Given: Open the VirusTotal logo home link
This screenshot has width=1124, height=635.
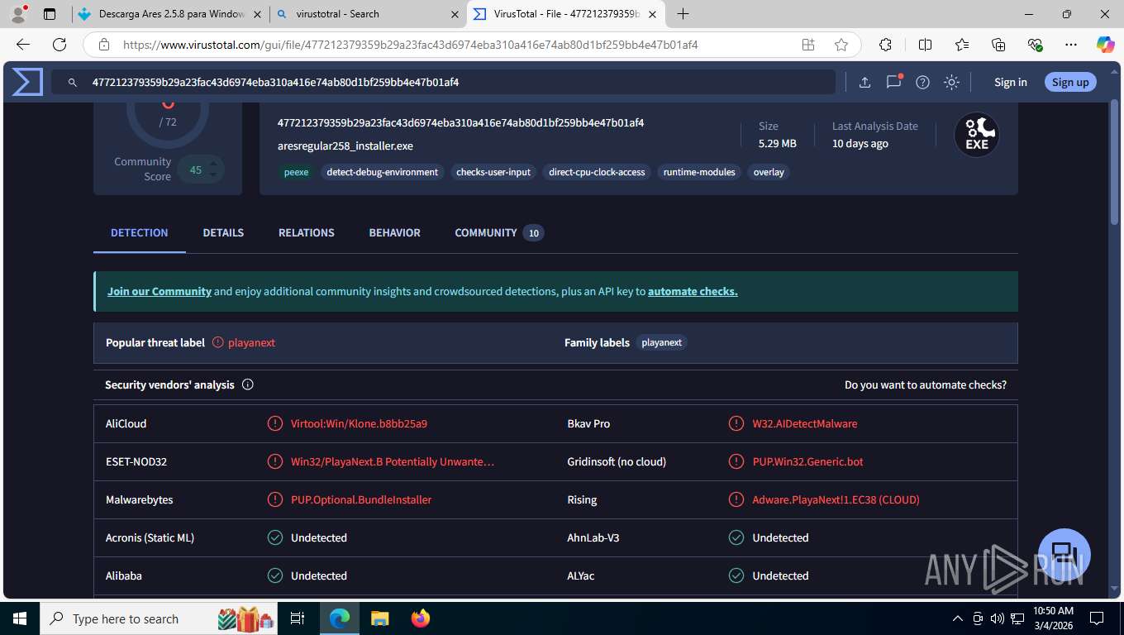Looking at the screenshot, I should (x=27, y=82).
